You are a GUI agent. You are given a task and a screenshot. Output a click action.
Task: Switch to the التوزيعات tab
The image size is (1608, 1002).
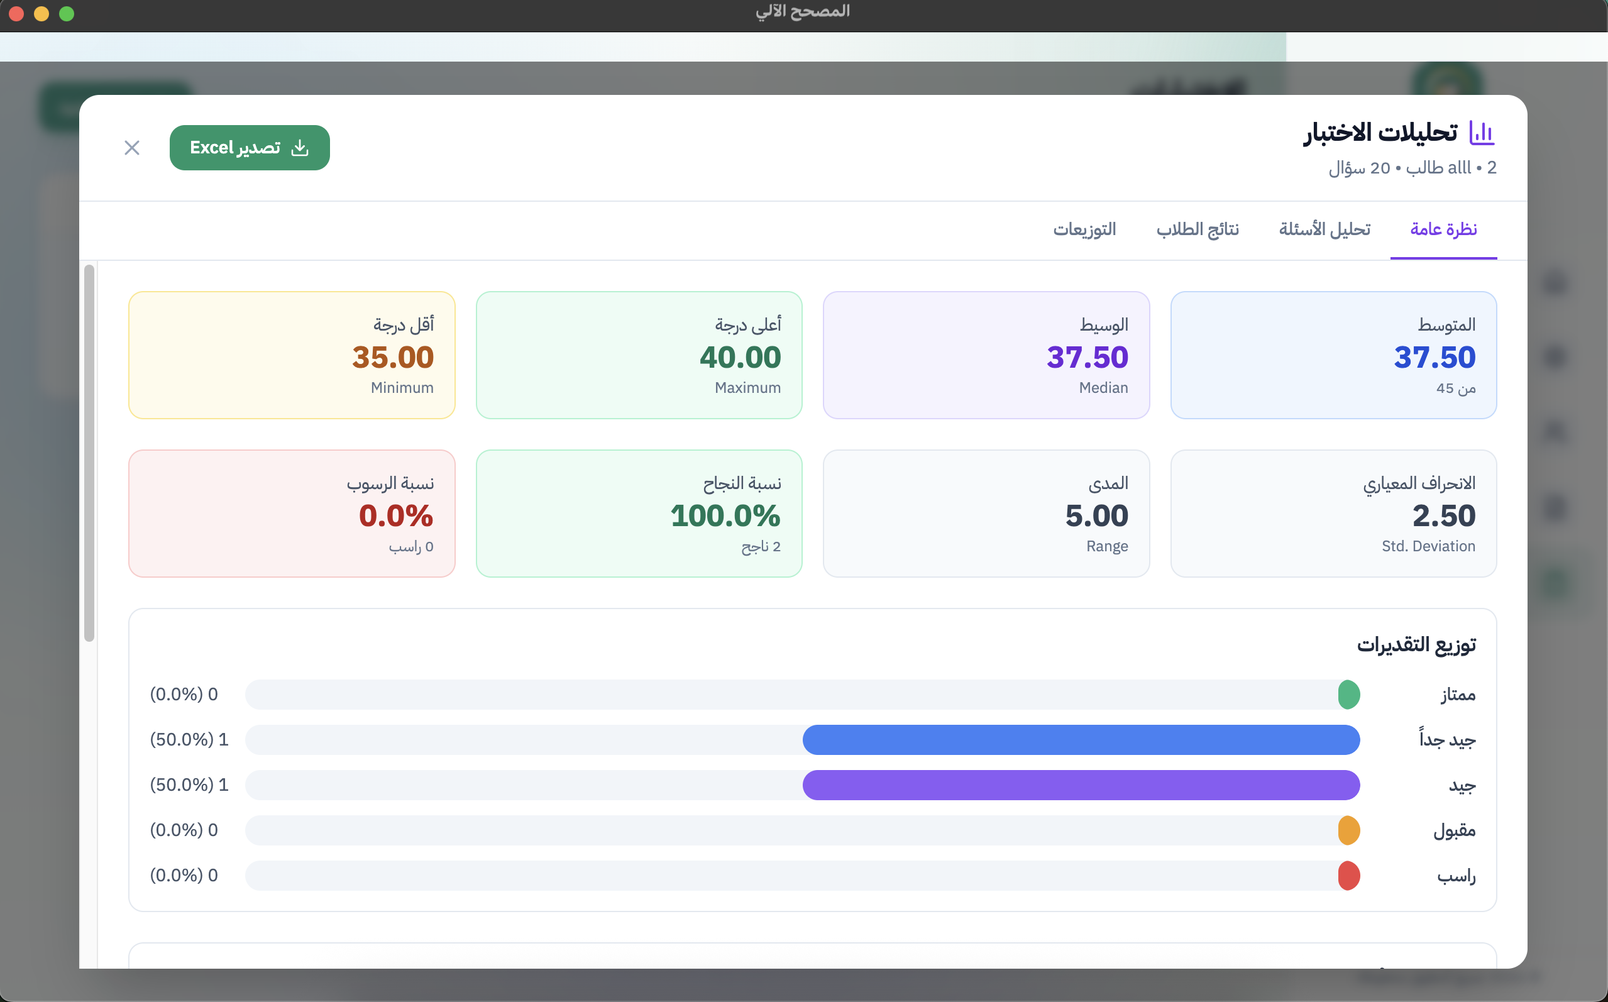click(1084, 229)
